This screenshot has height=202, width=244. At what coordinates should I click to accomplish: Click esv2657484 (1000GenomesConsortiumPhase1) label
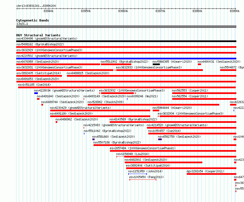(x=143, y=148)
